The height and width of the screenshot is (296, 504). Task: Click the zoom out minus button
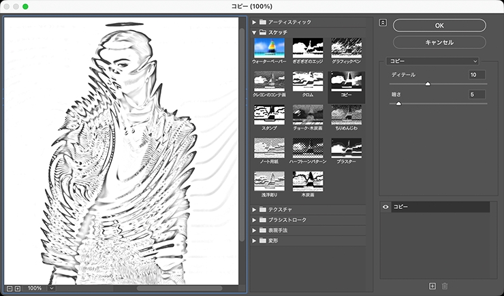pyautogui.click(x=8, y=288)
